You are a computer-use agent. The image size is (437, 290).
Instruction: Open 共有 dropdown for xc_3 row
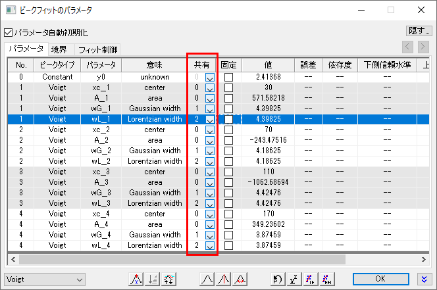point(210,172)
